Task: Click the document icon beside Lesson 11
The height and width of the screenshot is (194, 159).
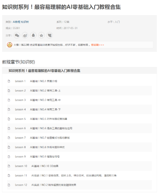Action: pos(9,175)
